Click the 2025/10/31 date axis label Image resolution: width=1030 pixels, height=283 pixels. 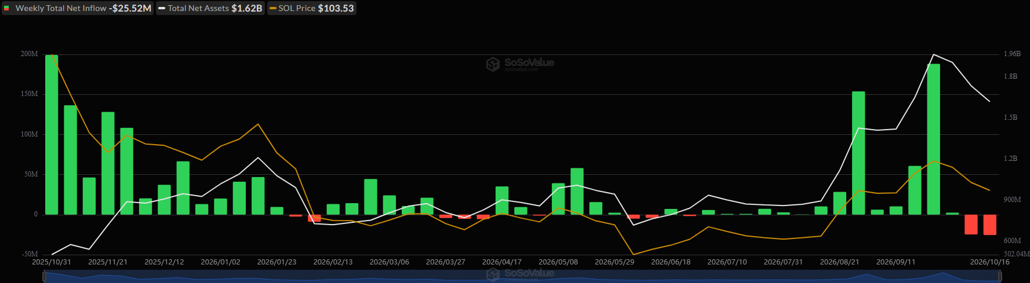52,262
